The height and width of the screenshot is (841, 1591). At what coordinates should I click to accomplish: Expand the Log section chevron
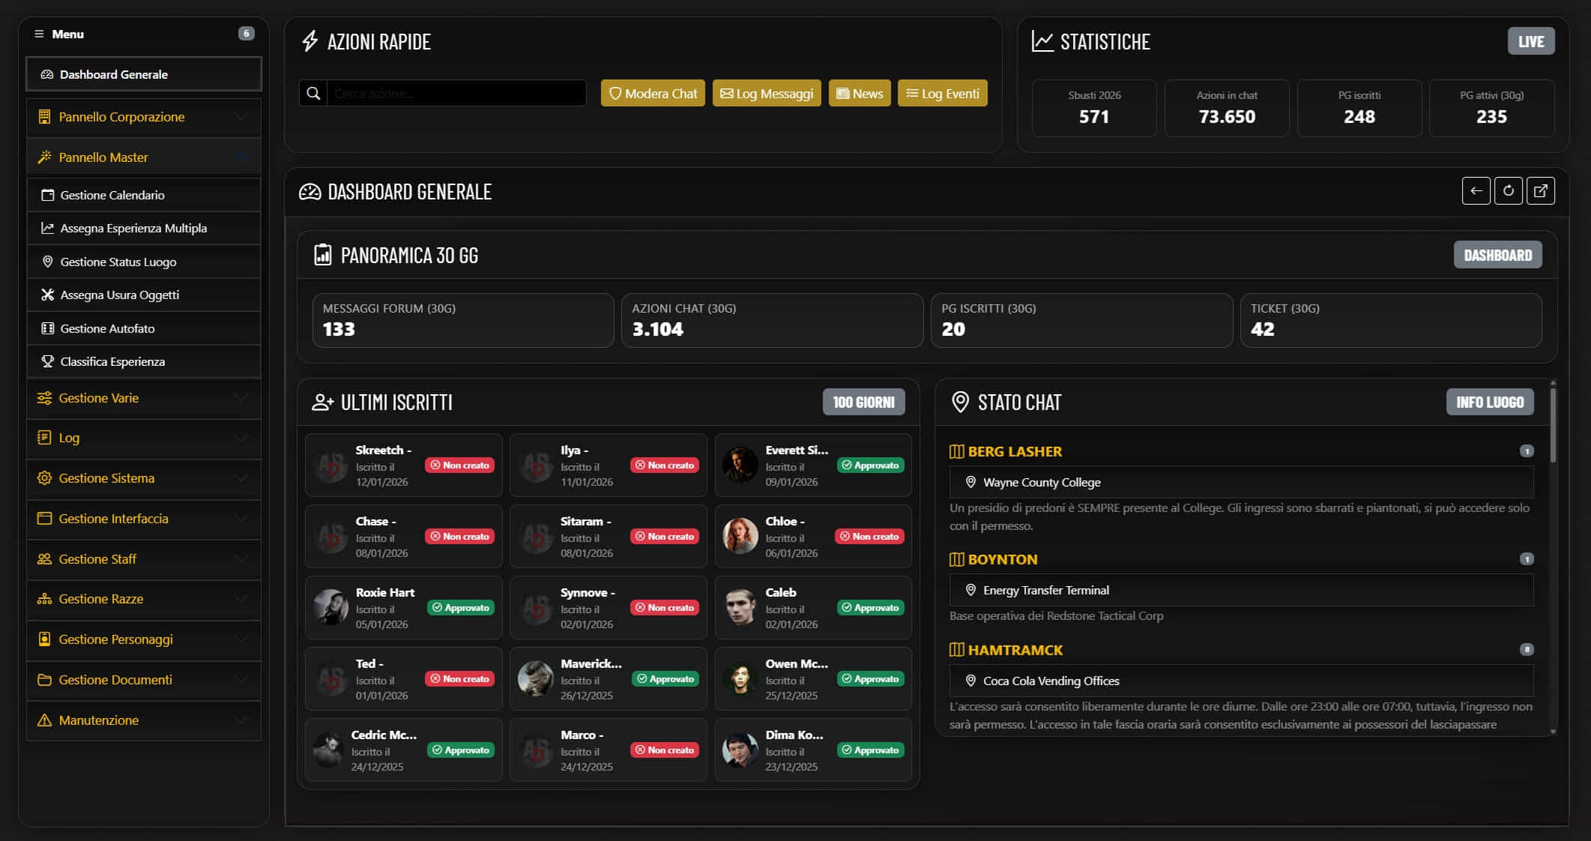pos(241,438)
